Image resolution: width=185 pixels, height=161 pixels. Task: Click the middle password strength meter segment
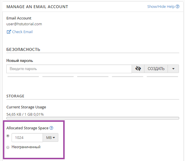point(93,76)
